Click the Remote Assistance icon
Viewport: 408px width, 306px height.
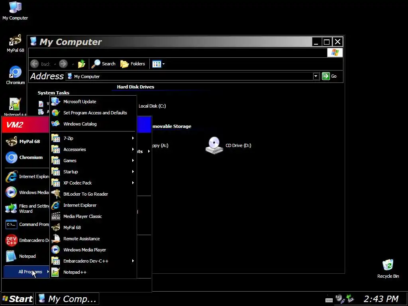(x=56, y=239)
